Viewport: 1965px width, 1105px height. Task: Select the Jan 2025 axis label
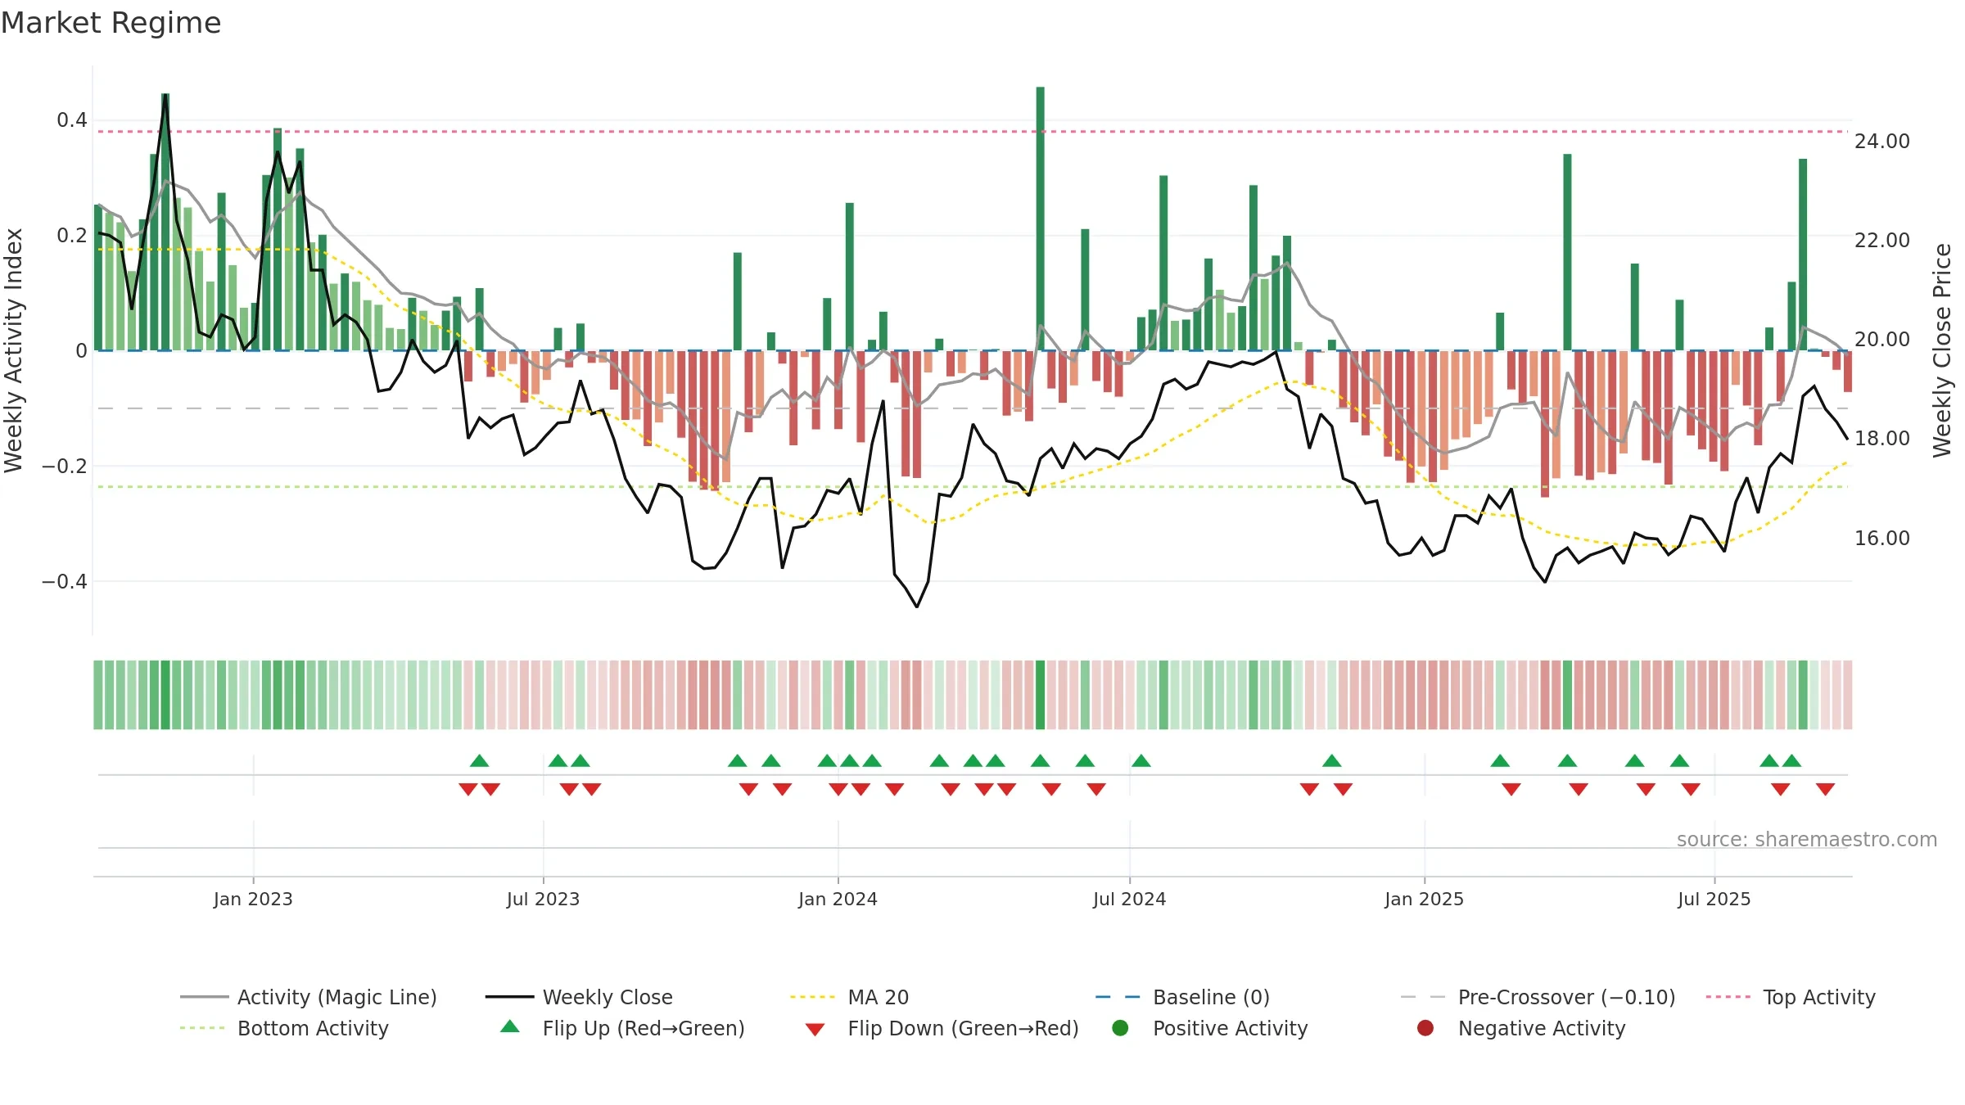pyautogui.click(x=1424, y=899)
